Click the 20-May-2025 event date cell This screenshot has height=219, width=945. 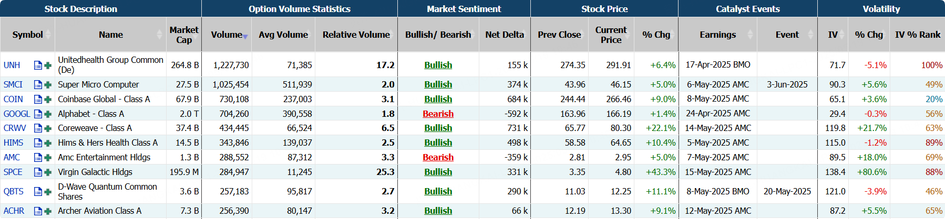point(787,192)
